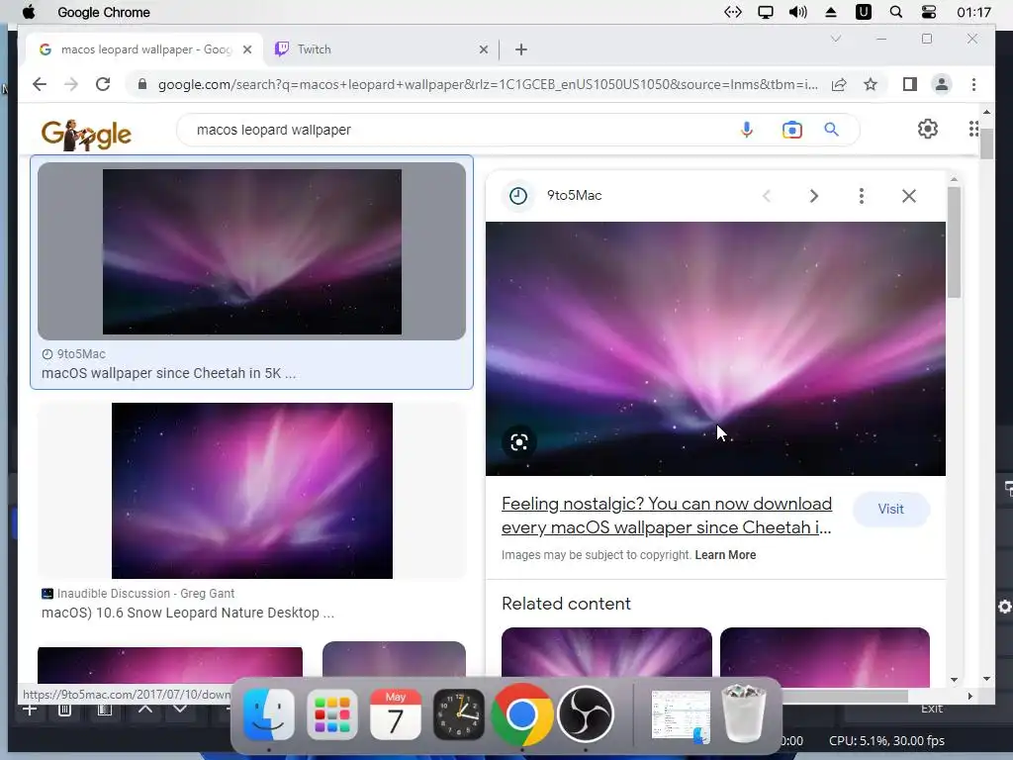Open Finder from the dock
The width and height of the screenshot is (1013, 760).
(x=269, y=714)
